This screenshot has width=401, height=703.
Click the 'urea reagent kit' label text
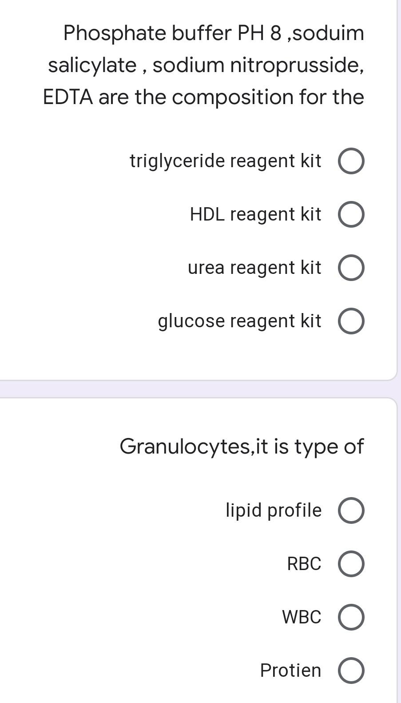click(254, 268)
